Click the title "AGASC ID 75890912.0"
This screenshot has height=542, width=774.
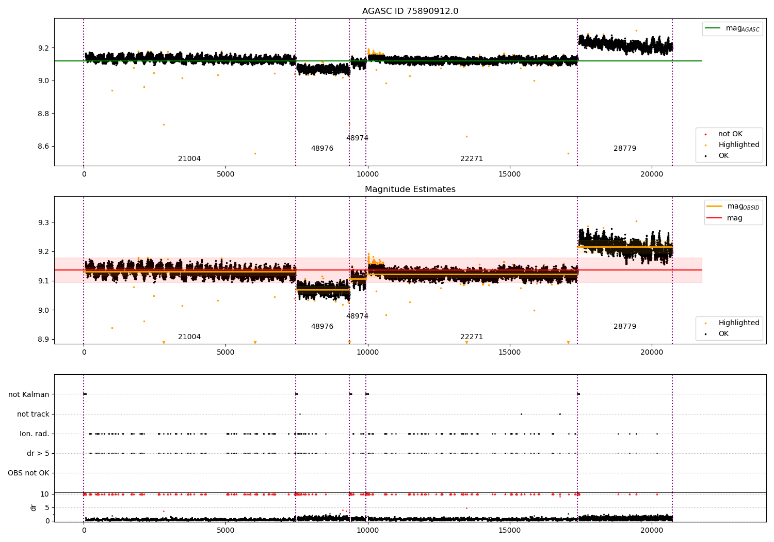pos(410,11)
